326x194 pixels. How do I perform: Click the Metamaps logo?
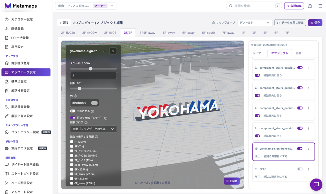pos(21,6)
